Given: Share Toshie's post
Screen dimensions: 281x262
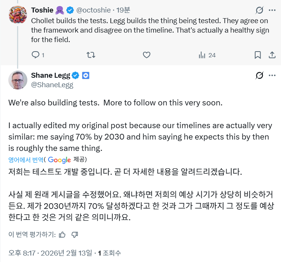Looking at the screenshot, I should 272,55.
